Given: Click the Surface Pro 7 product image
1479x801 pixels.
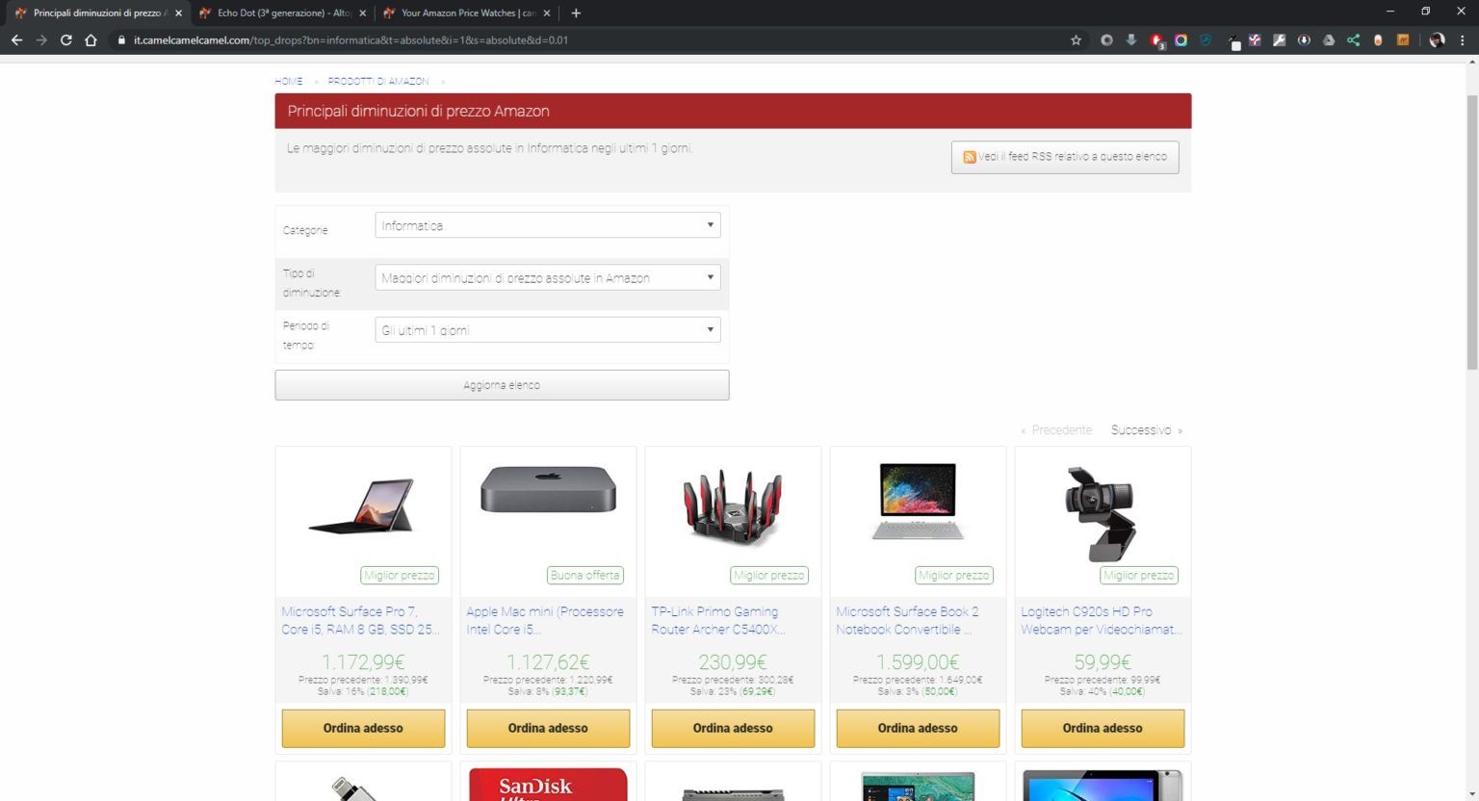Looking at the screenshot, I should tap(363, 505).
